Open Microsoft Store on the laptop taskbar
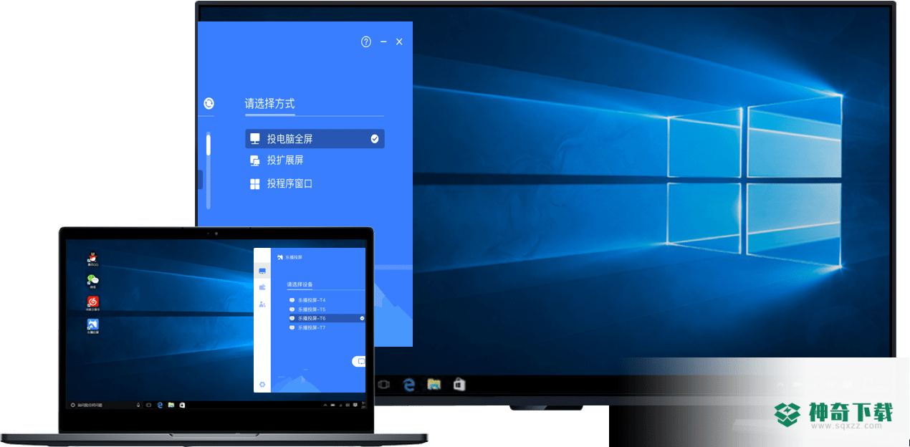Image resolution: width=910 pixels, height=447 pixels. coord(182,405)
